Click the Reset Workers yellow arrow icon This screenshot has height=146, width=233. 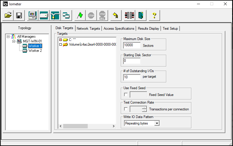tap(116, 15)
